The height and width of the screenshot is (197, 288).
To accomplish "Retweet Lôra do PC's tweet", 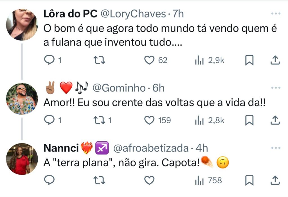I will point(98,60).
